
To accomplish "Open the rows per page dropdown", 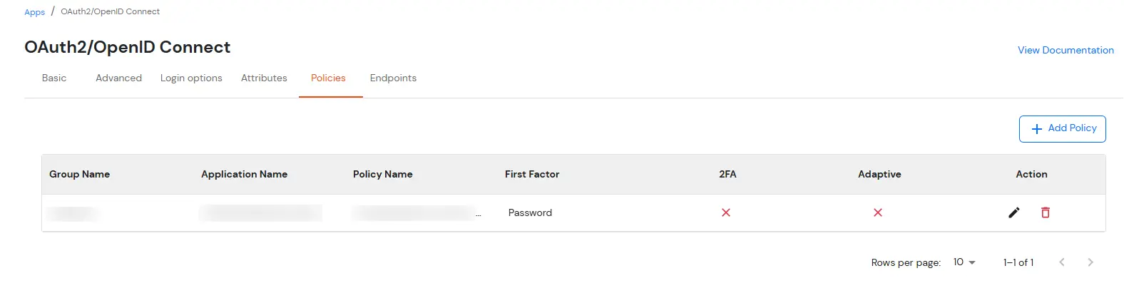I will pos(964,262).
